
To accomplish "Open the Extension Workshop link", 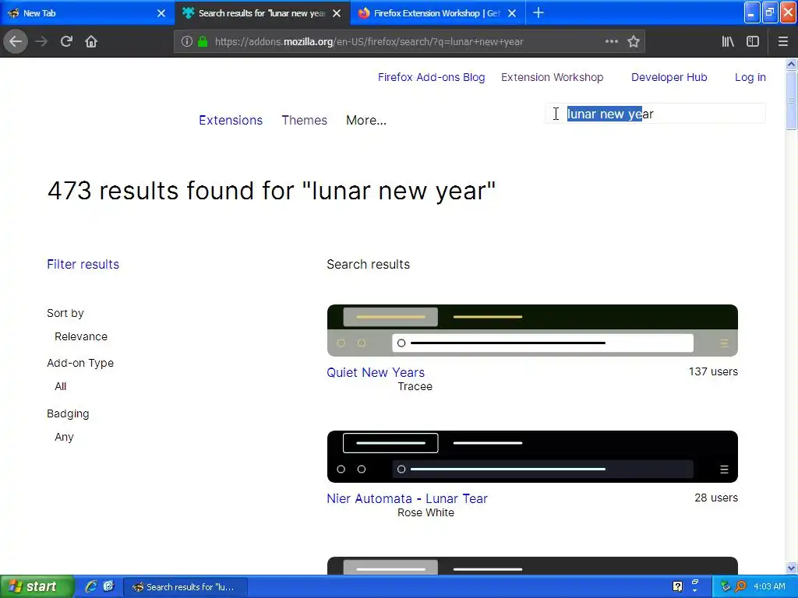I will coord(553,77).
